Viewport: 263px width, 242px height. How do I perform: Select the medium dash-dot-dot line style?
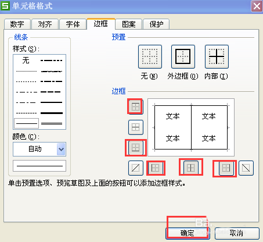(x=52, y=61)
